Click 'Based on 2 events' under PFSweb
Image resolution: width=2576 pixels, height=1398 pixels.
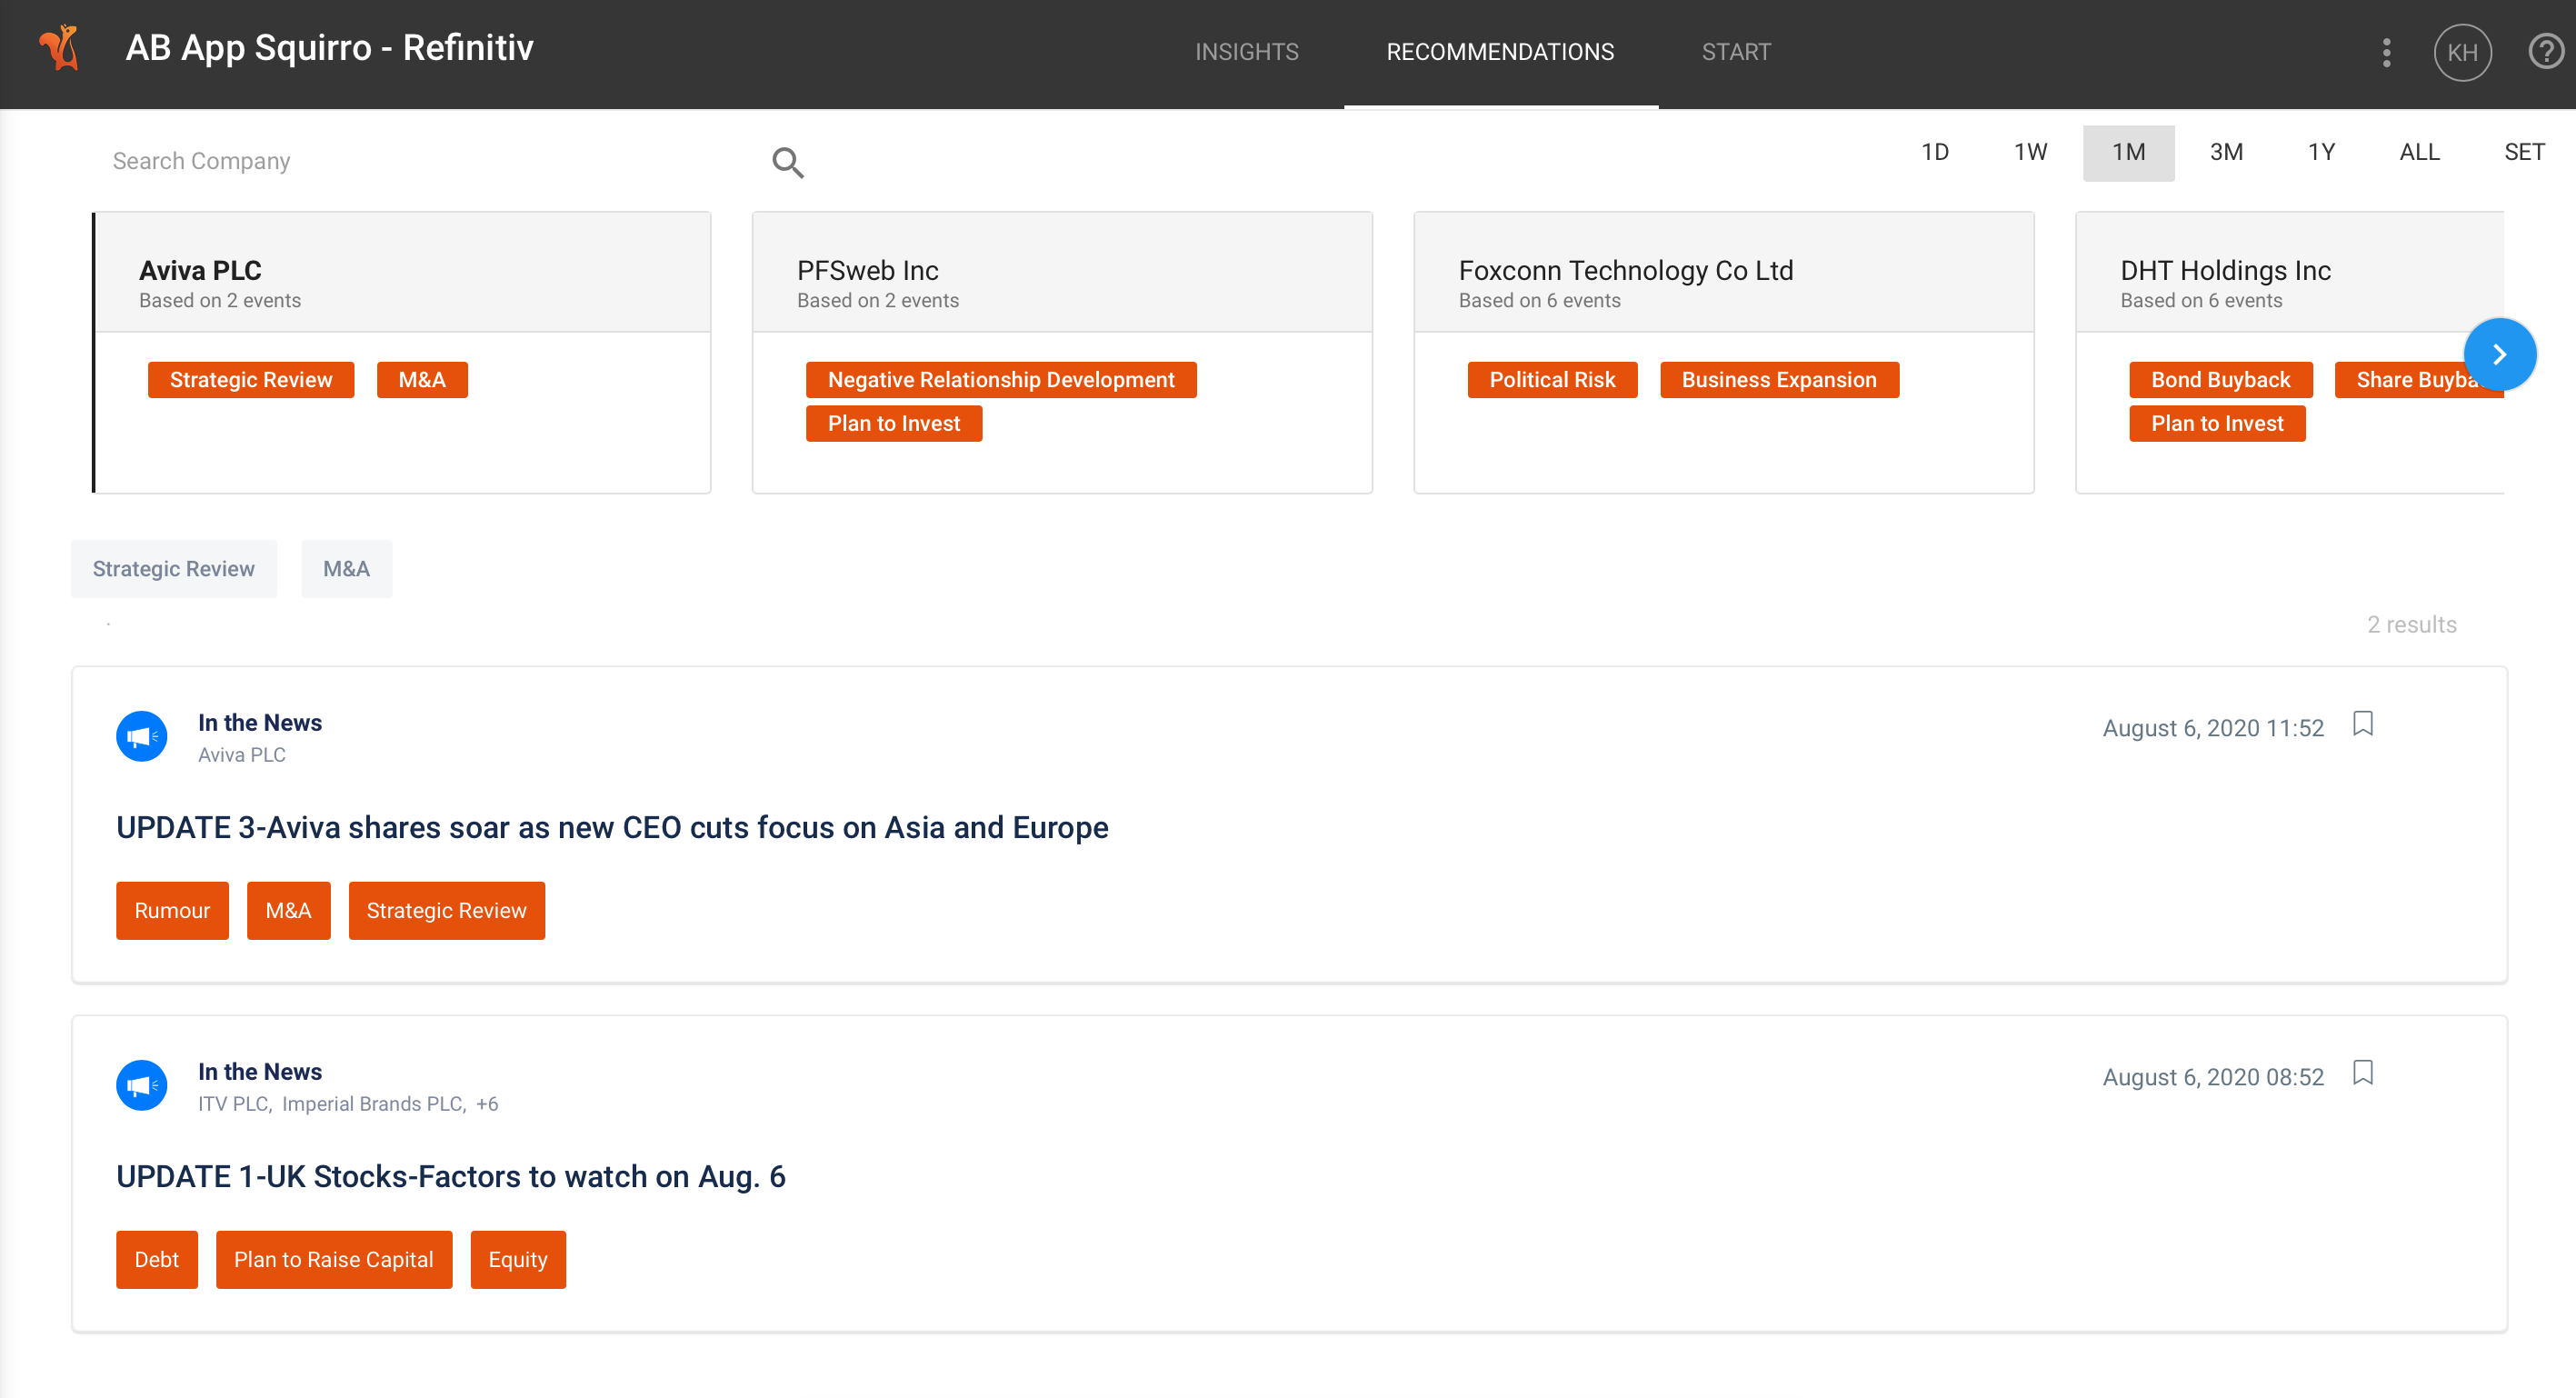pyautogui.click(x=877, y=301)
